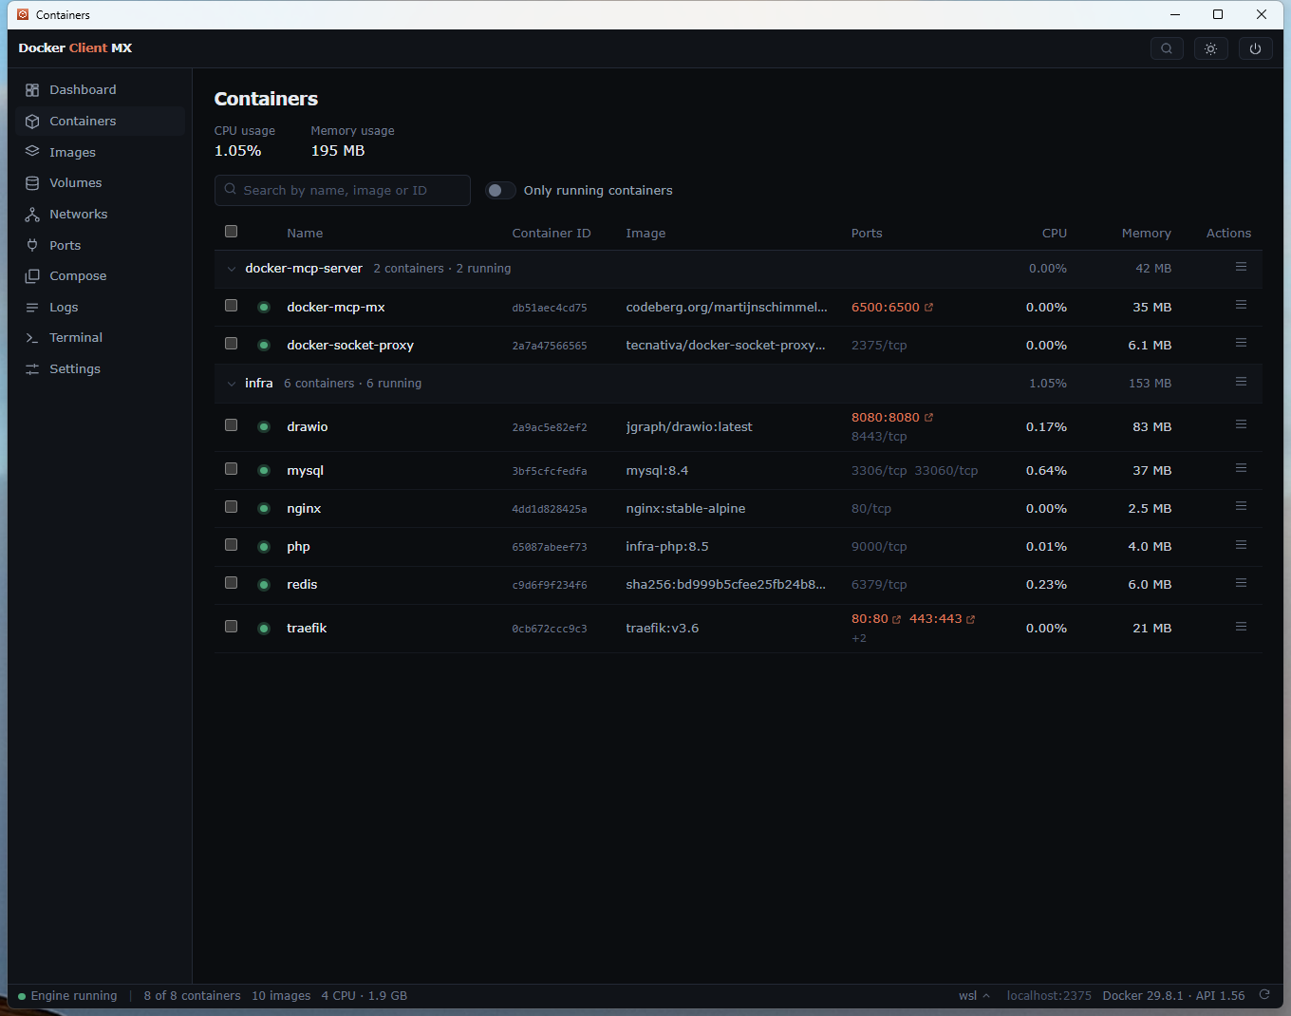Check the select-all checkbox in table header
This screenshot has height=1016, width=1291.
[231, 232]
